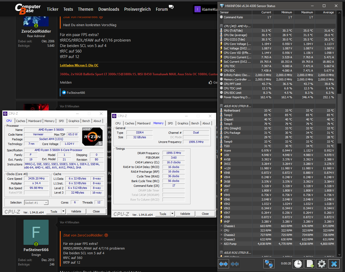Image resolution: width=345 pixels, height=272 pixels.
Task: Click Close button in CPU-Z Memory window
Action: pos(205,214)
